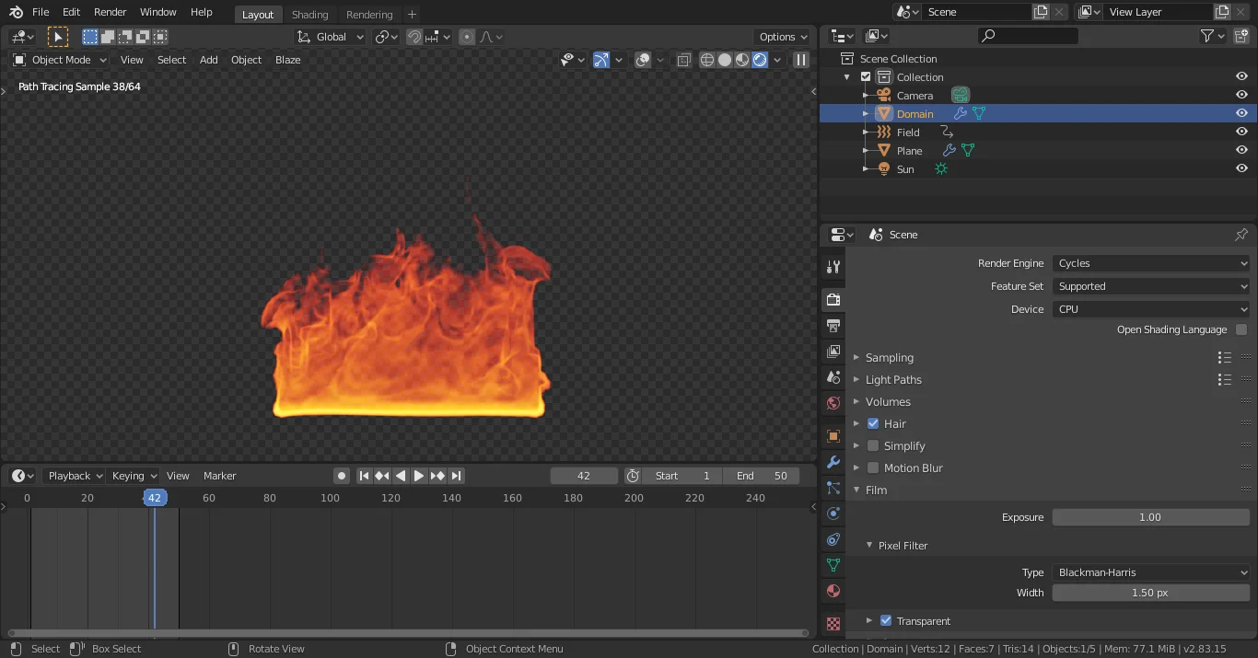Open the Render menu
This screenshot has height=658, width=1258.
tap(110, 12)
